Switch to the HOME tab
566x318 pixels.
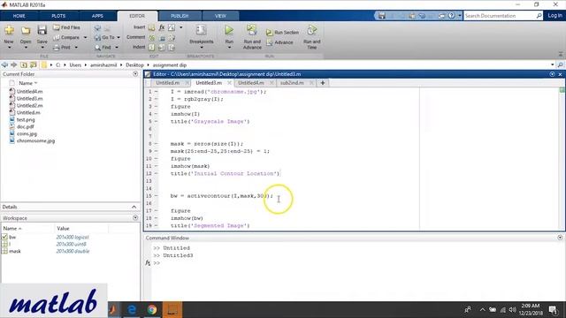click(x=19, y=16)
